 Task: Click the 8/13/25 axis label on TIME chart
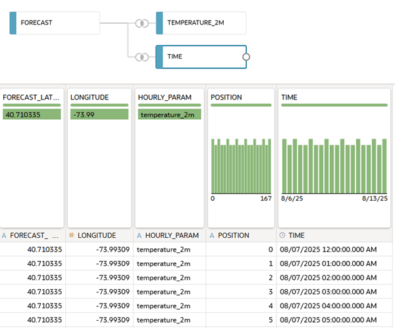(375, 199)
